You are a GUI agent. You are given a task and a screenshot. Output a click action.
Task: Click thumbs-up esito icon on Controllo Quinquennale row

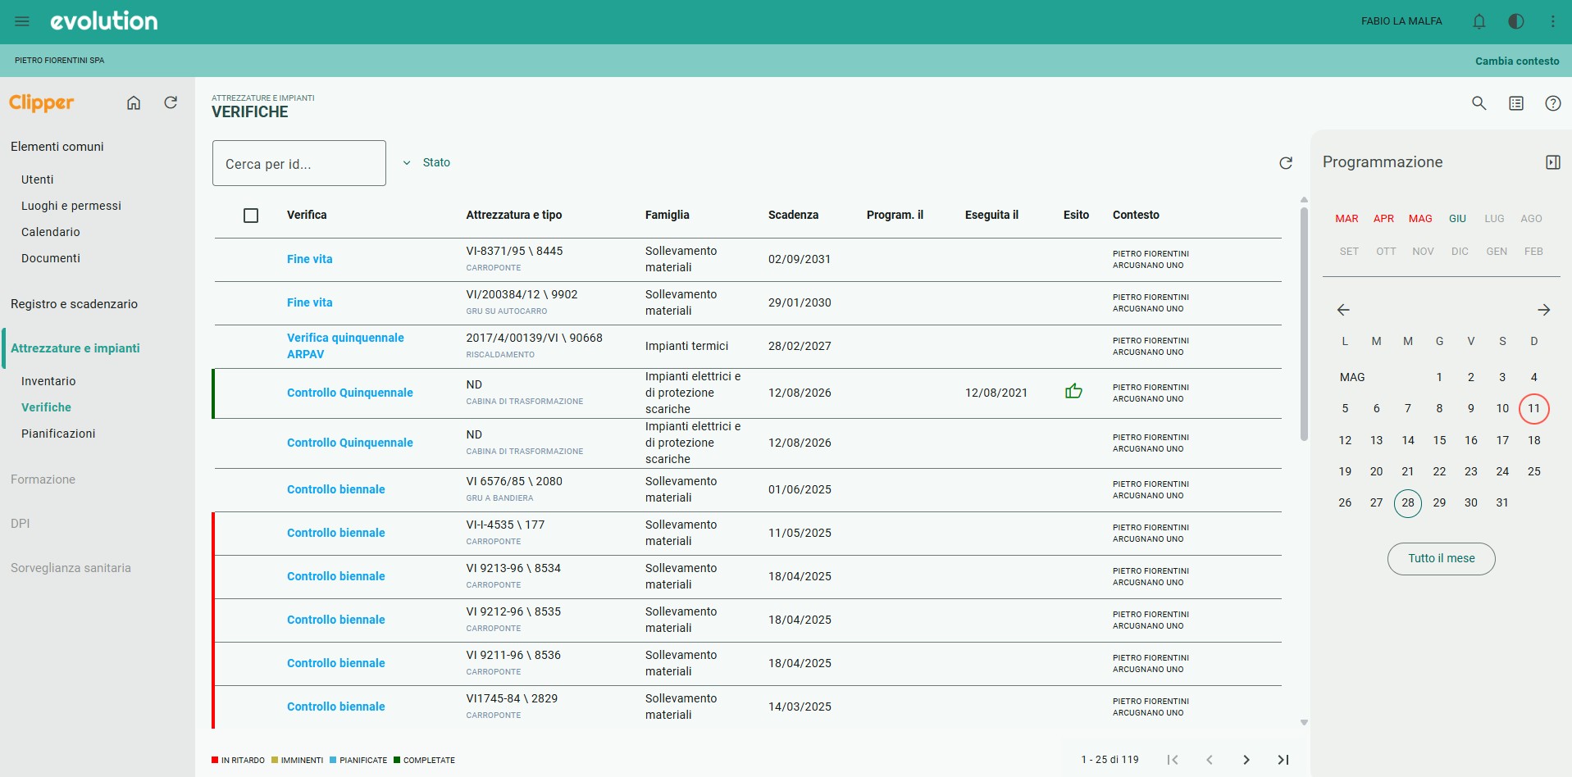coord(1073,392)
